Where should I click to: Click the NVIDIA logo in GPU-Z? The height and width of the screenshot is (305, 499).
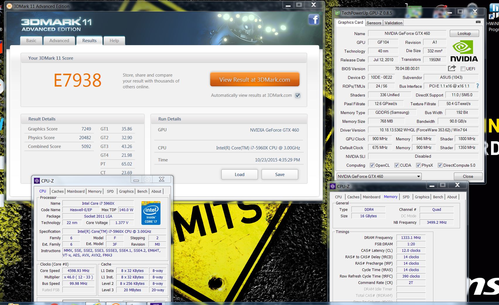click(464, 51)
